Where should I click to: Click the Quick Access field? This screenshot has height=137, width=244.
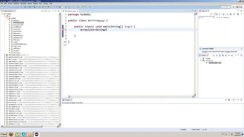[225, 7]
